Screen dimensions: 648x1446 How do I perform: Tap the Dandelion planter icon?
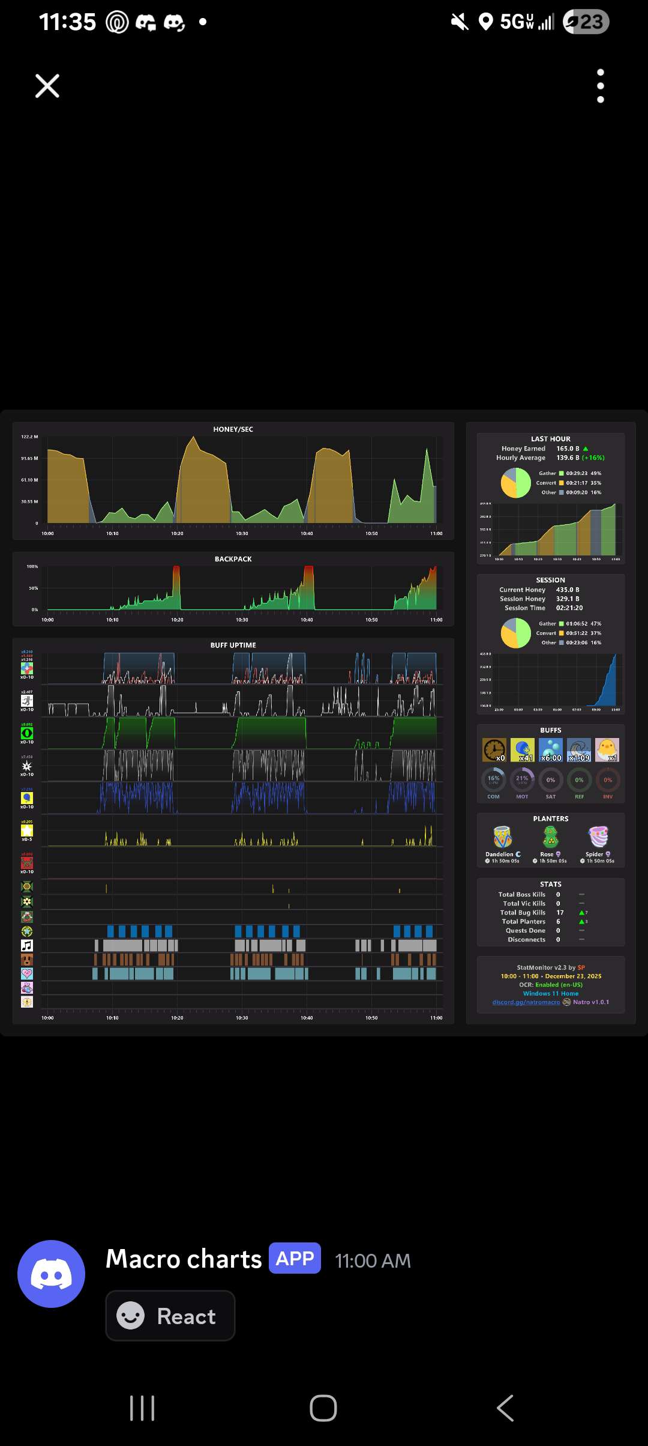(502, 836)
